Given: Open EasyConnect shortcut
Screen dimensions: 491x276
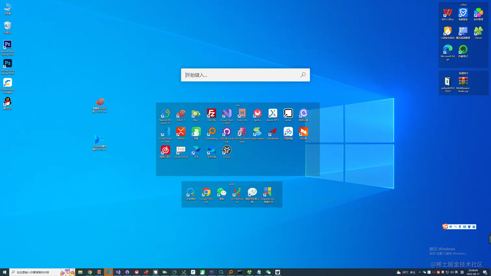Looking at the screenshot, I should coord(257,133).
